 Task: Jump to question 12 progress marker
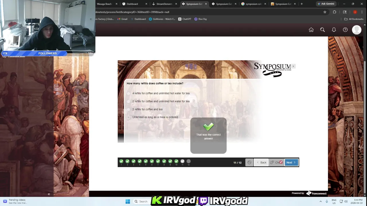click(188, 161)
